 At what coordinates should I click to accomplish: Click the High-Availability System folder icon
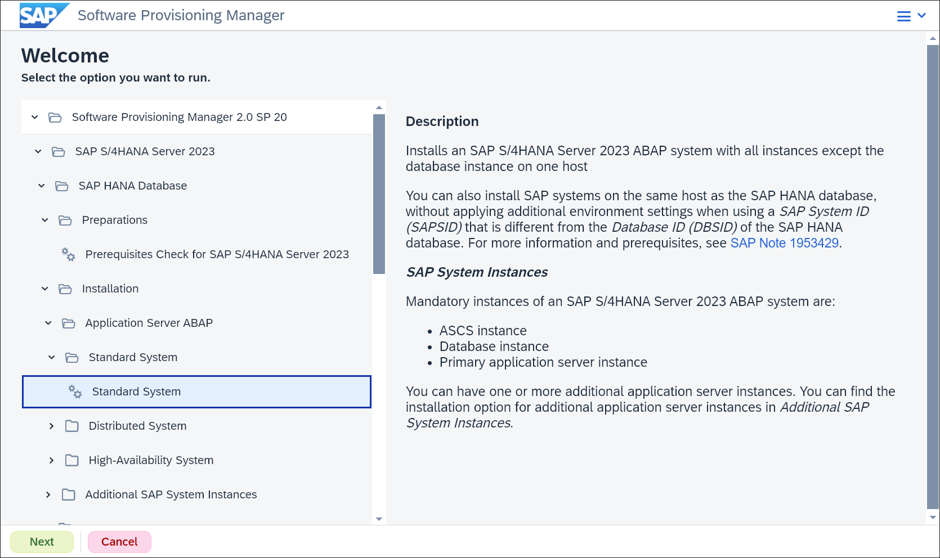(72, 460)
